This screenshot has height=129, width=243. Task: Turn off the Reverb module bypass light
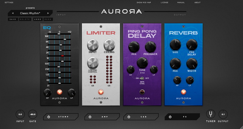pos(183,92)
